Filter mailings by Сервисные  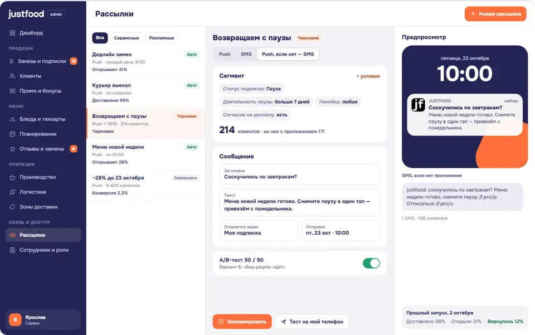[127, 38]
